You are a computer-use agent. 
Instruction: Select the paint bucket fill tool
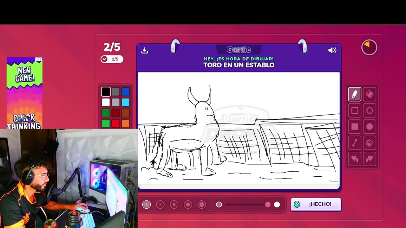click(x=370, y=143)
